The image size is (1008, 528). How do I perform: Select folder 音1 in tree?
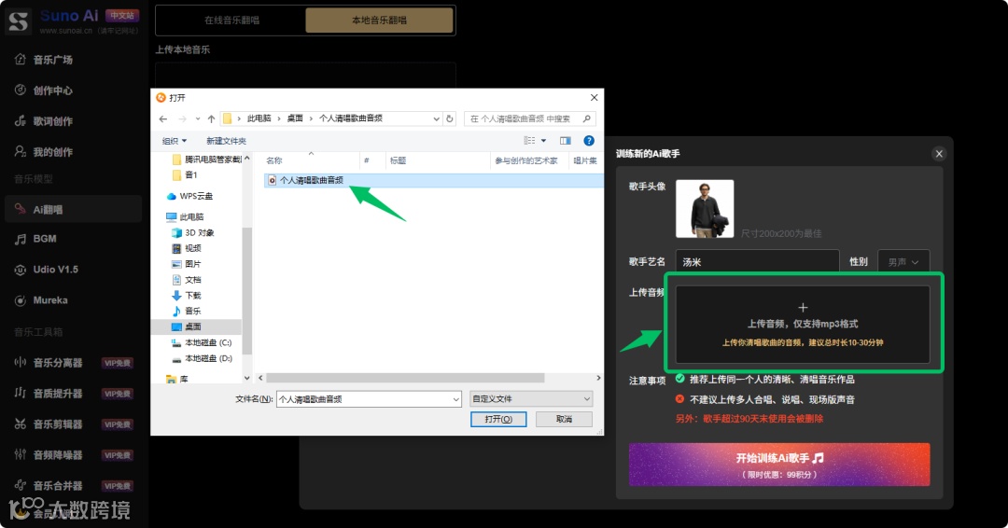[185, 174]
